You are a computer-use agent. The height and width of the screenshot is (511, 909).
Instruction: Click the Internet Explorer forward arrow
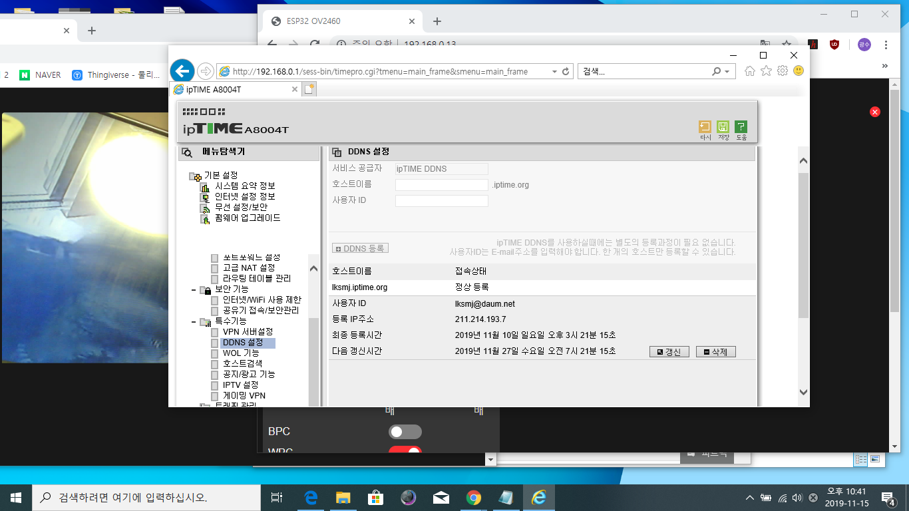coord(206,71)
